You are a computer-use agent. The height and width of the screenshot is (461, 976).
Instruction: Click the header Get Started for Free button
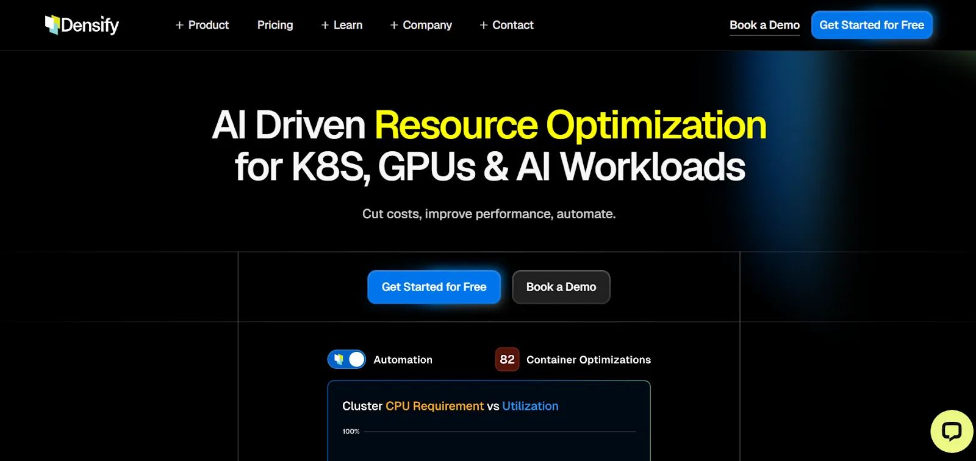coord(872,25)
